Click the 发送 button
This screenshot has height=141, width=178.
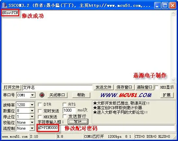[78, 121]
